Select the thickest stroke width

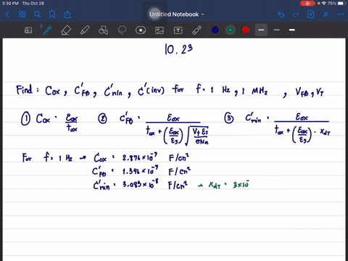click(292, 30)
